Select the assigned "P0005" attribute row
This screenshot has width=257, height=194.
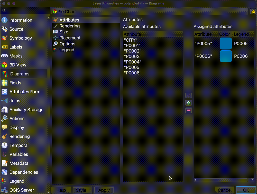click(x=203, y=44)
